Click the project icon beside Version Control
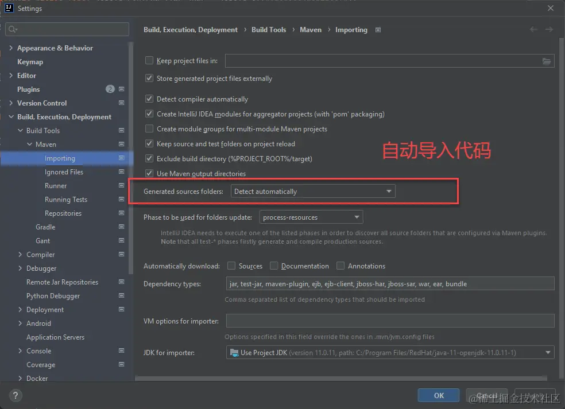 point(121,103)
